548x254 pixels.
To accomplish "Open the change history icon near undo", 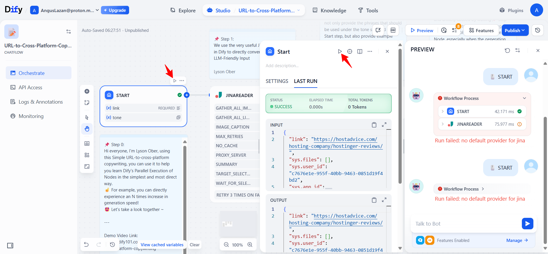I will tap(112, 245).
